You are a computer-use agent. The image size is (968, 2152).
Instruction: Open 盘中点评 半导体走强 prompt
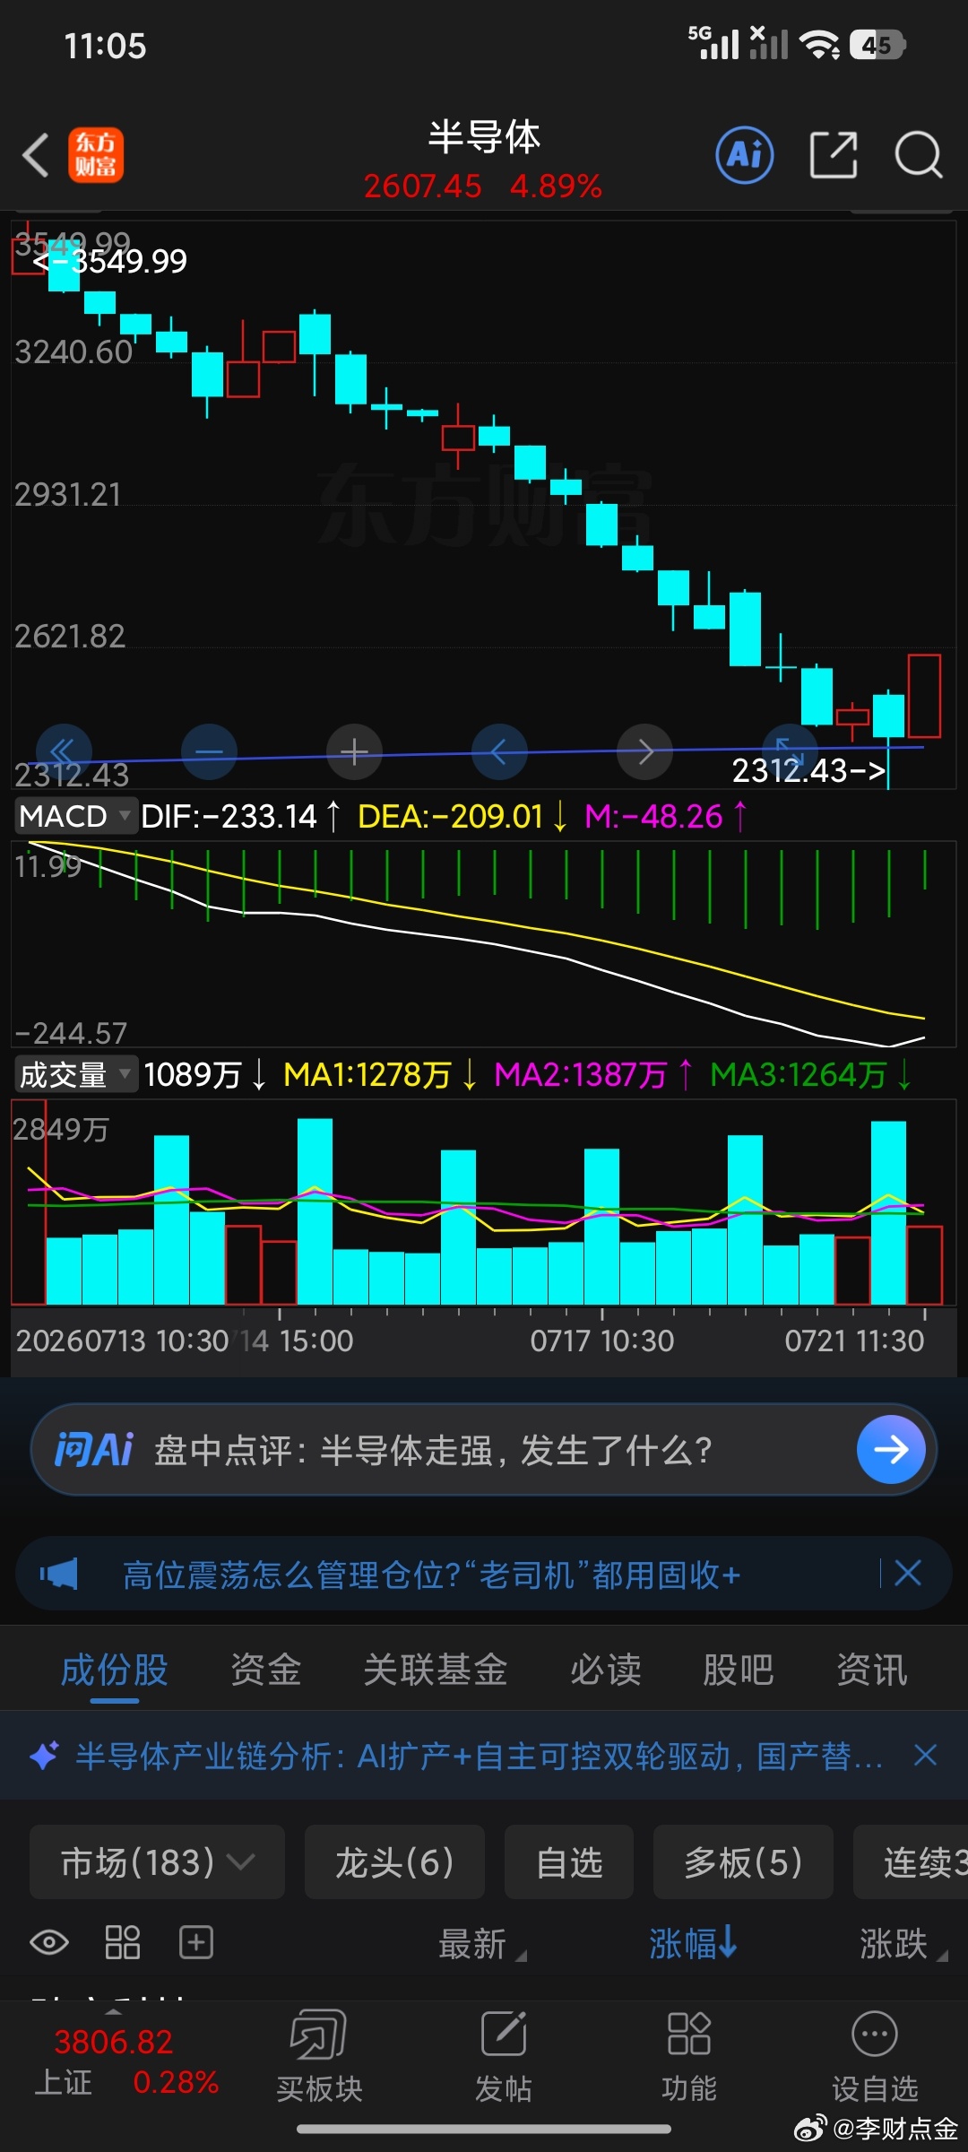tap(433, 1450)
